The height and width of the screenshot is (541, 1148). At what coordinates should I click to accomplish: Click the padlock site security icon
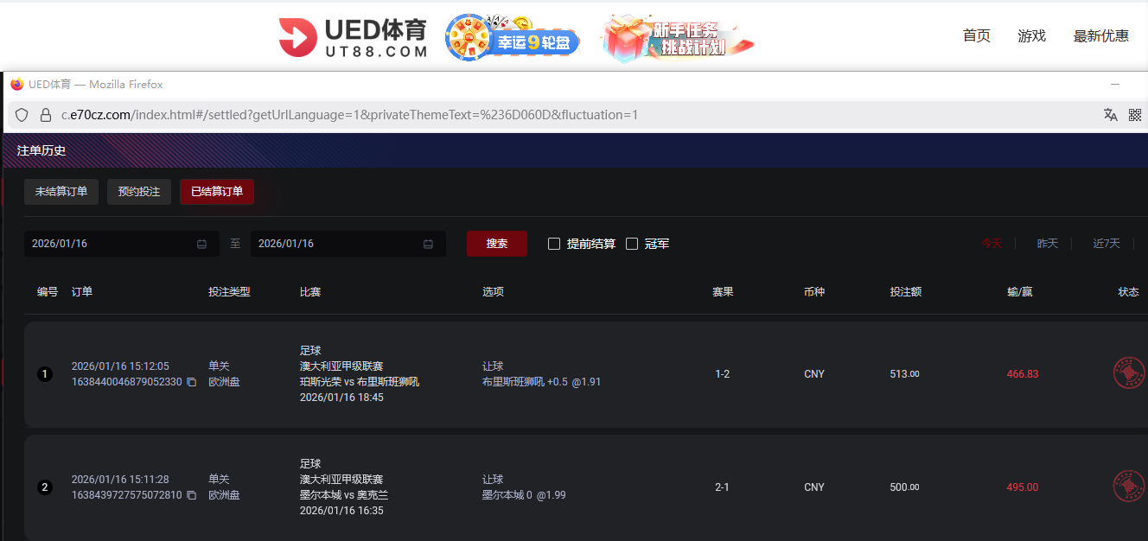(46, 115)
